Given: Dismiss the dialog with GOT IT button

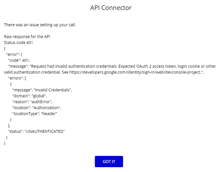Looking at the screenshot, I should (x=109, y=161).
